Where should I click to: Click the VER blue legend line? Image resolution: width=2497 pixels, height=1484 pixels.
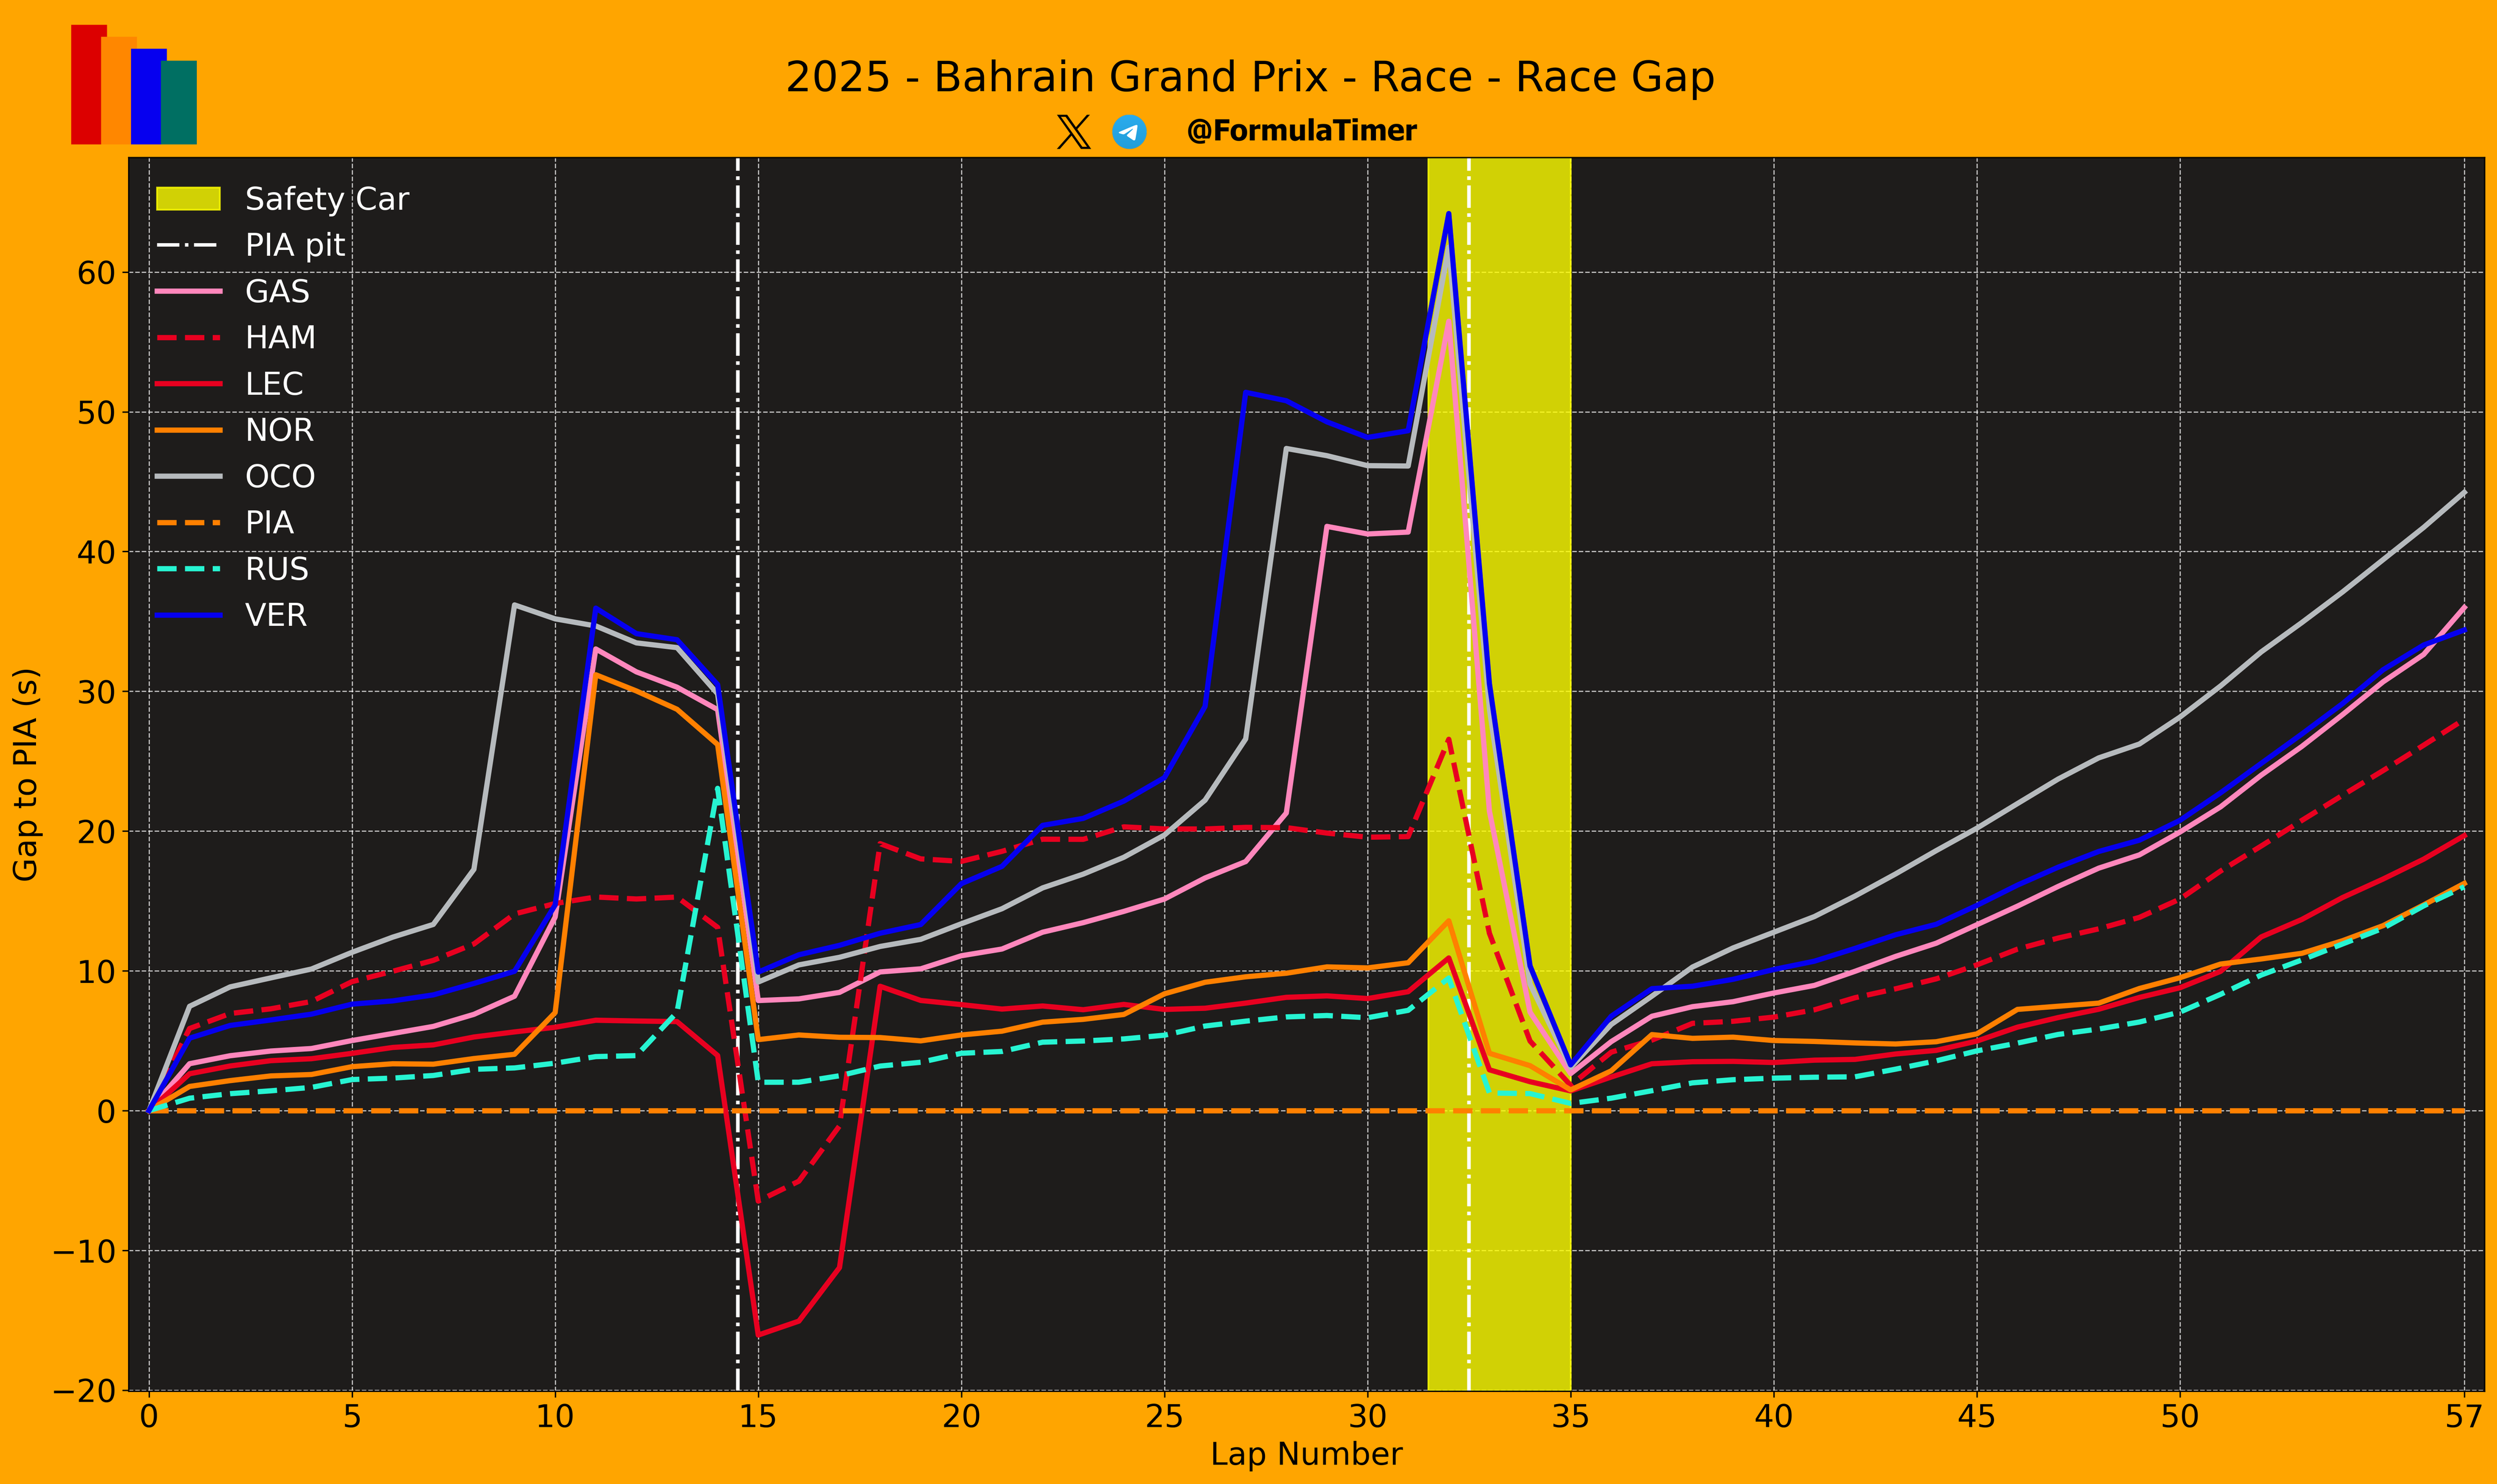click(x=188, y=615)
